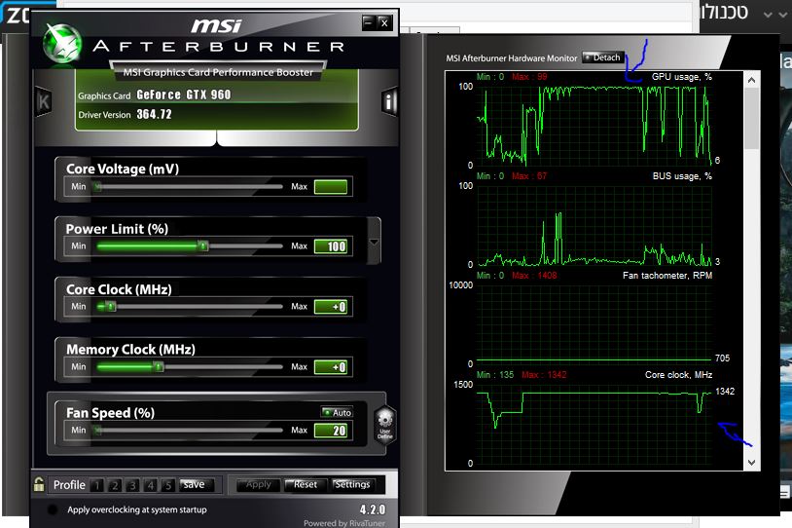Click the version number 4.2.0
The height and width of the screenshot is (528, 792).
(x=373, y=509)
